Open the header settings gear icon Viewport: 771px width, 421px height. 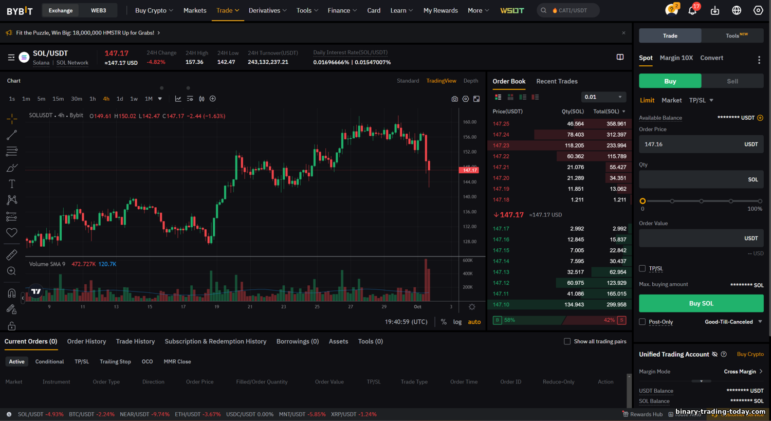pyautogui.click(x=758, y=10)
